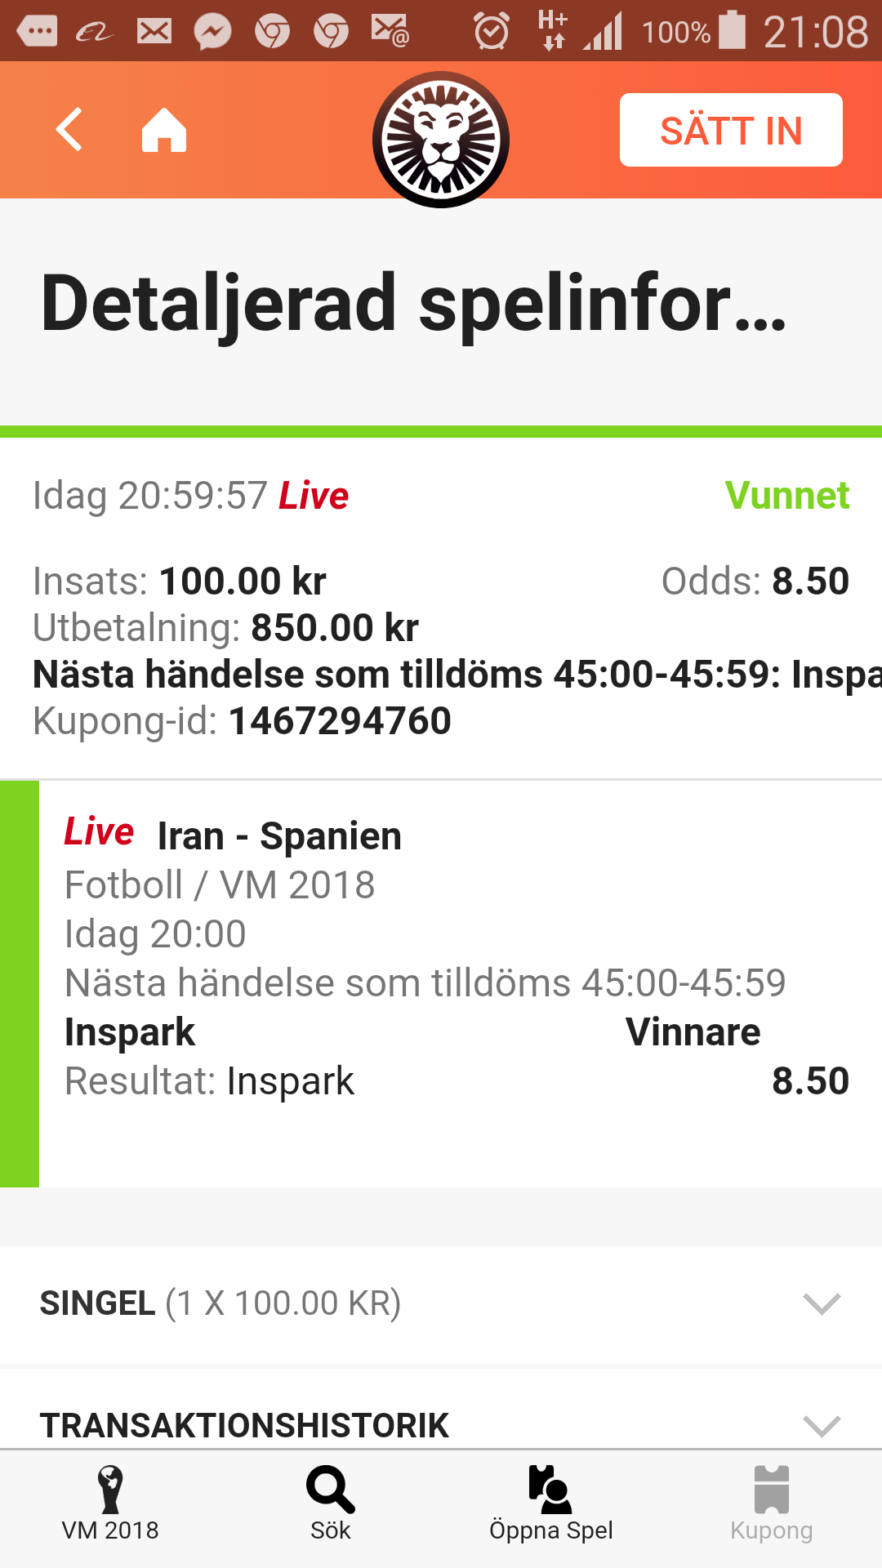Screen dimensions: 882x1568
Task: Tap the Kupong-id number 1467294760
Action: pos(340,721)
